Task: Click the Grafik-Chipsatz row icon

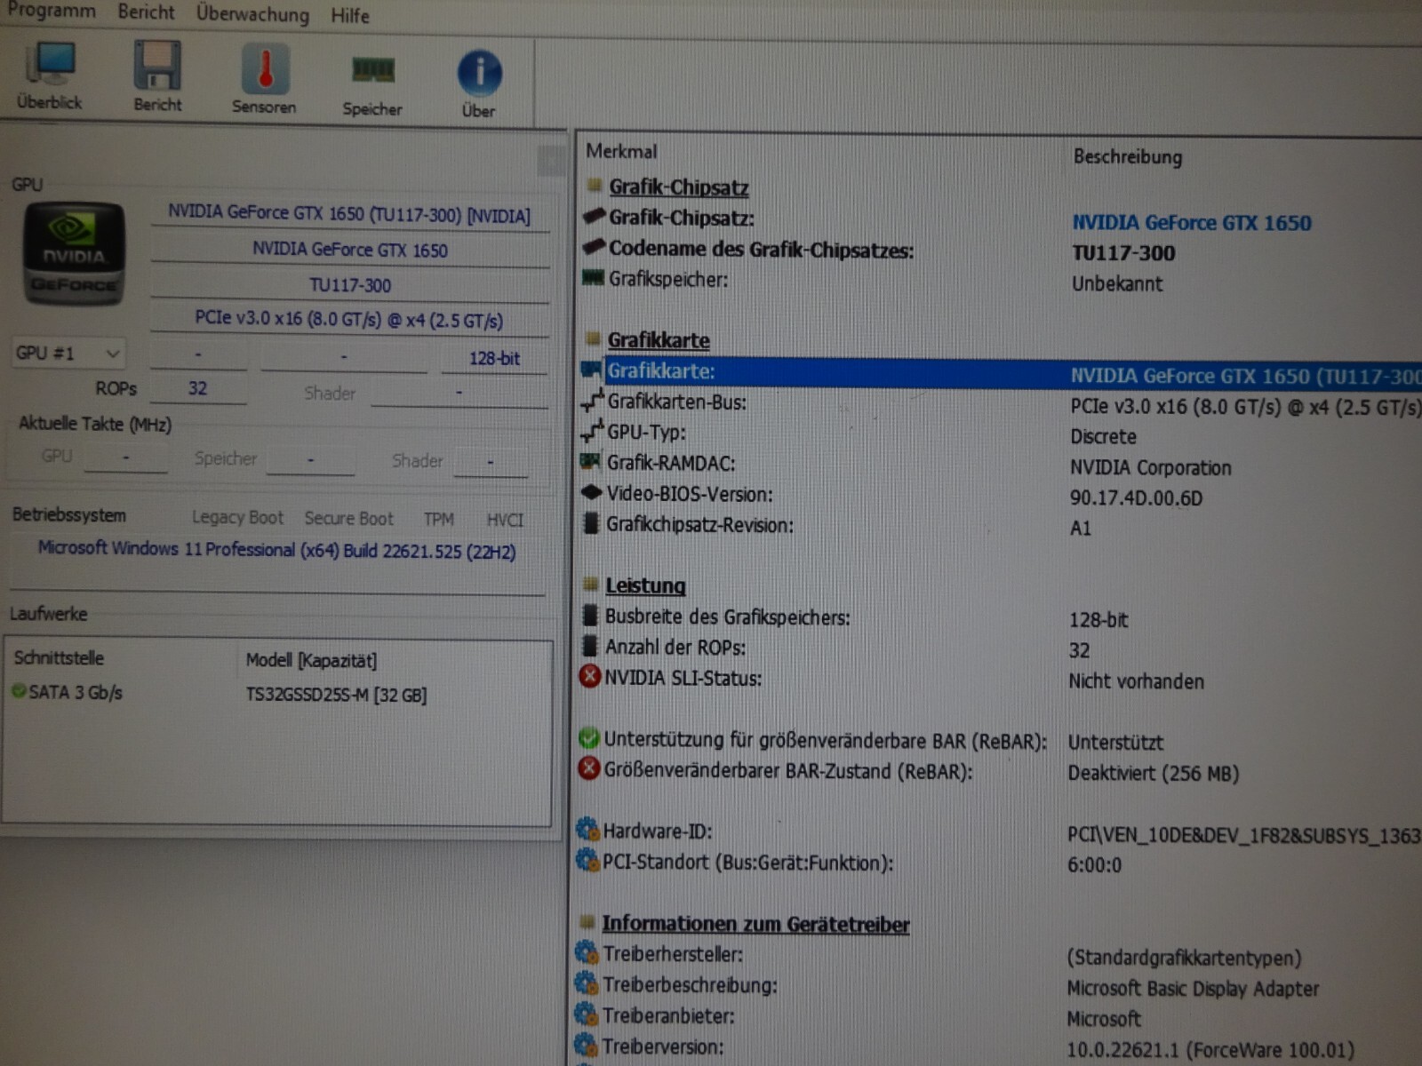Action: tap(594, 216)
